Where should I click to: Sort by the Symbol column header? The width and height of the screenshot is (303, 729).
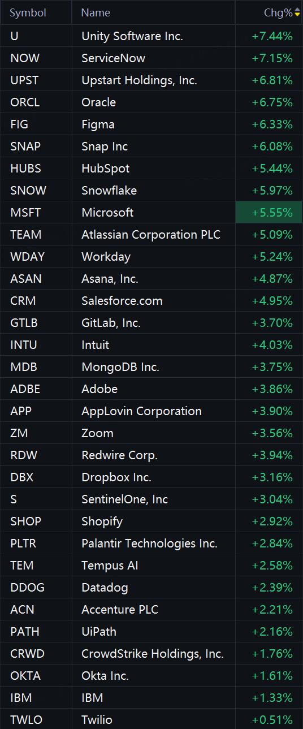pos(28,12)
